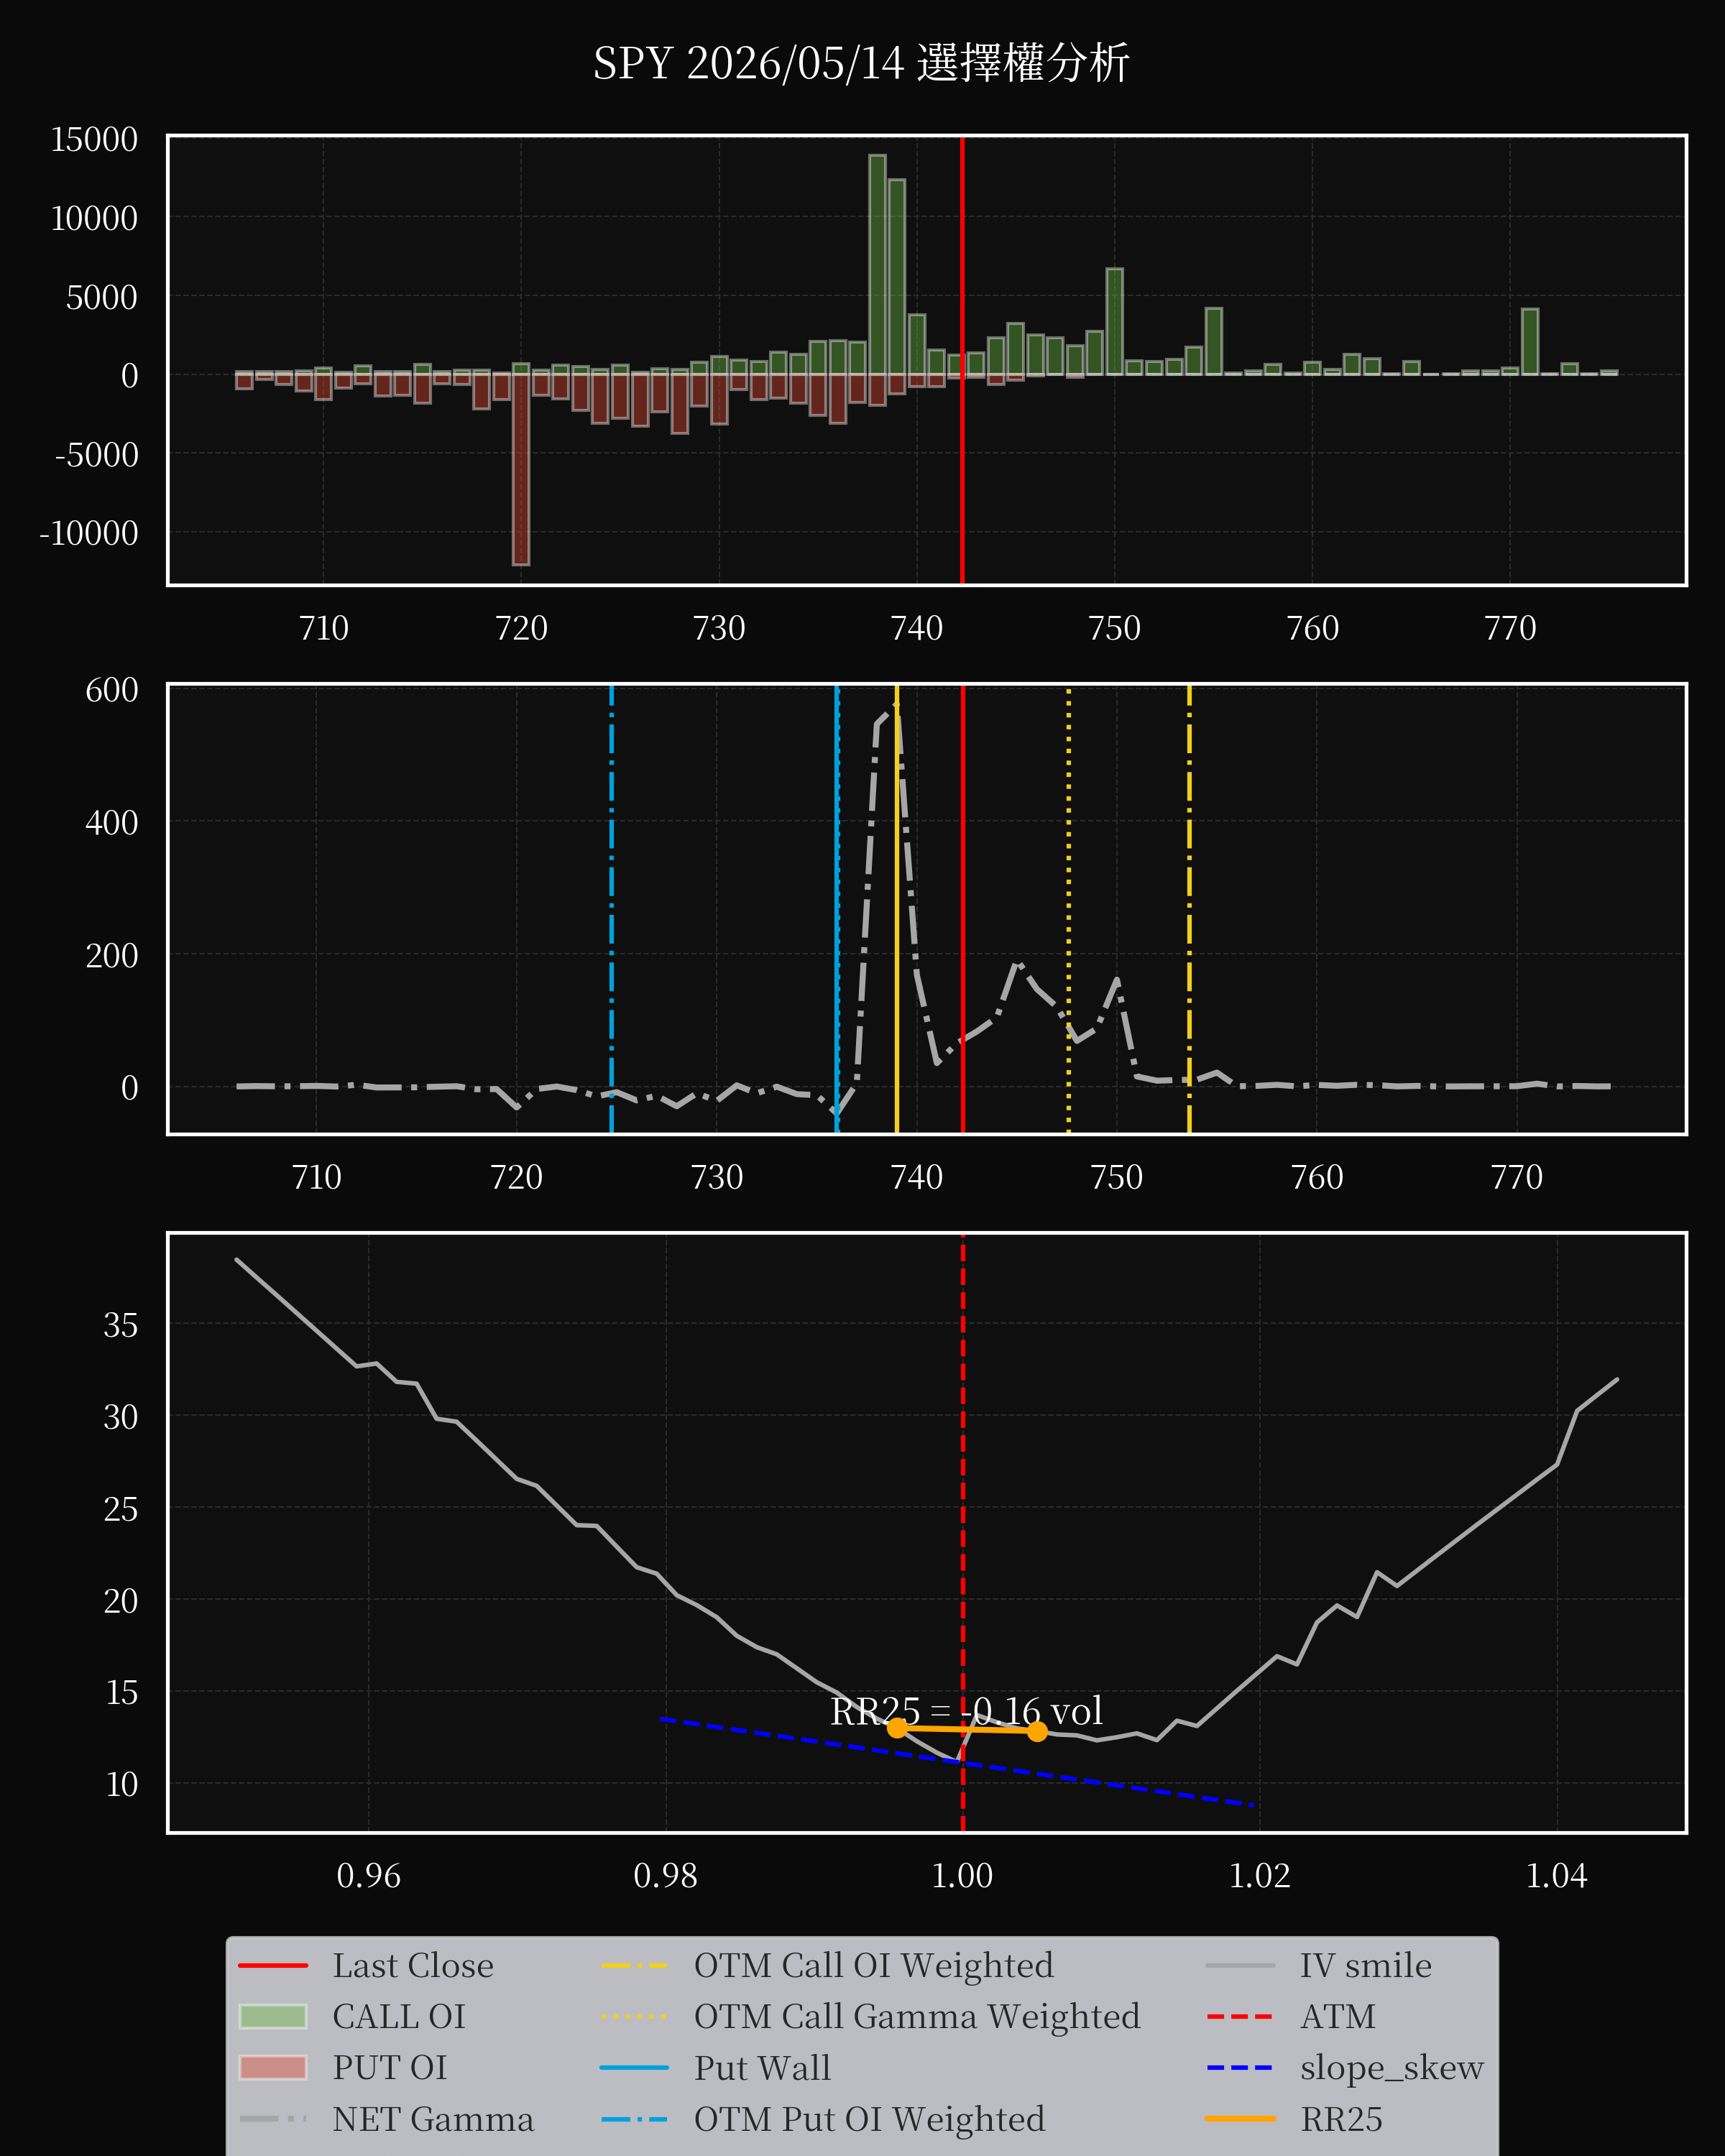
Task: Click the OTM Call Gamma Weighted legend label
Action: (x=917, y=2017)
